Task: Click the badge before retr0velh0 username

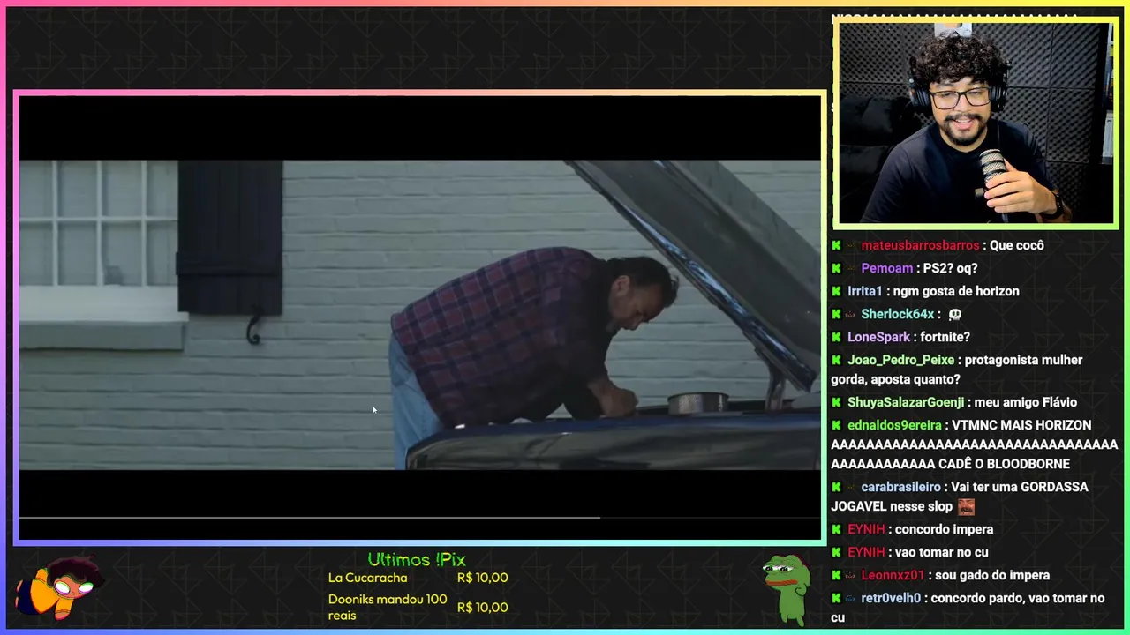Action: [x=851, y=598]
